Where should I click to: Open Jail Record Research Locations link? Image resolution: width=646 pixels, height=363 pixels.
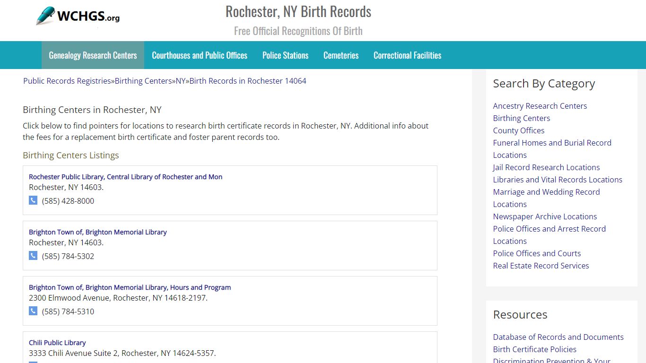[546, 167]
